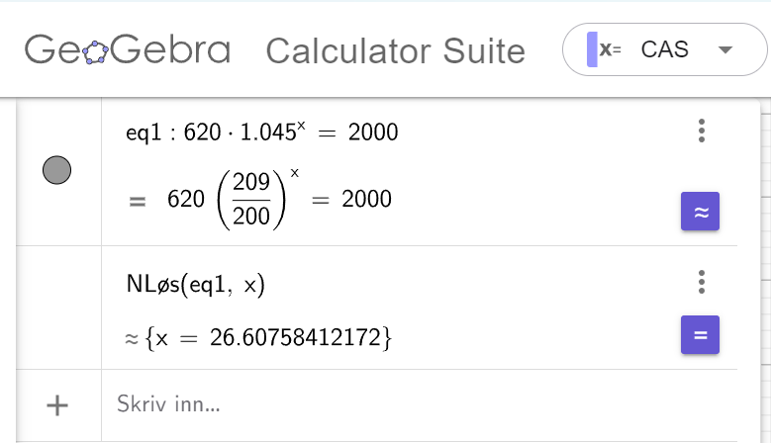Open the CAS calculator type dropdown
Viewport: 771px width, 443px height.
click(x=664, y=49)
